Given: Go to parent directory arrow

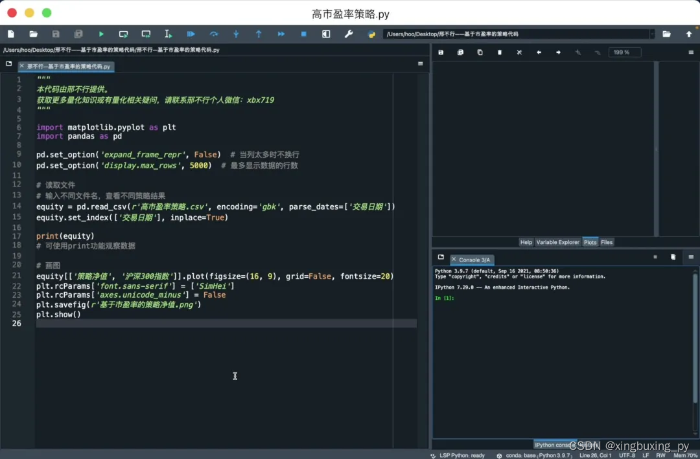Looking at the screenshot, I should click(689, 34).
